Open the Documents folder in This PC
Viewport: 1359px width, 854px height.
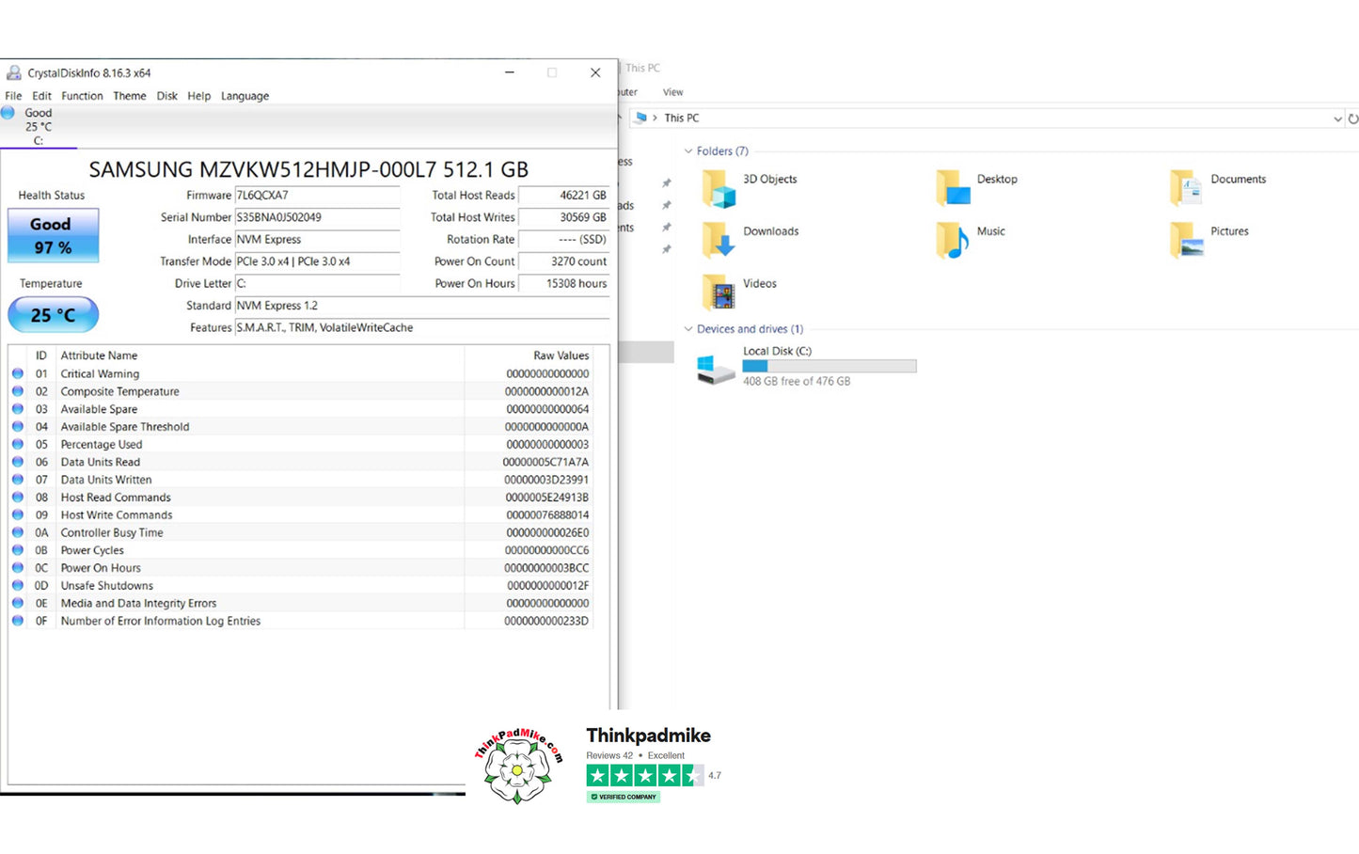tap(1218, 187)
